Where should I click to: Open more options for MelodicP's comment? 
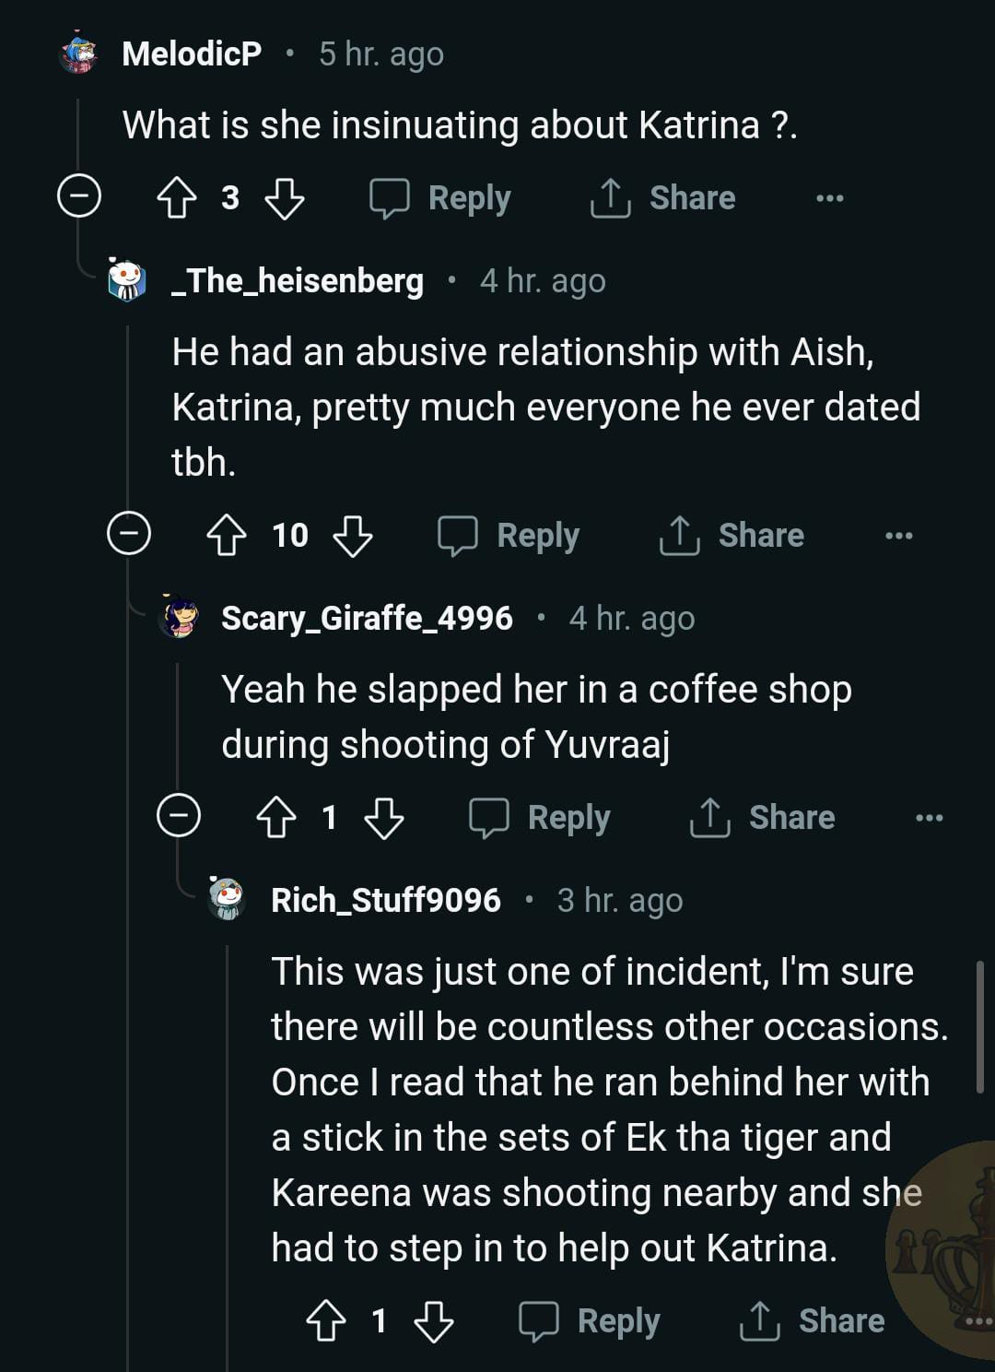pos(829,198)
